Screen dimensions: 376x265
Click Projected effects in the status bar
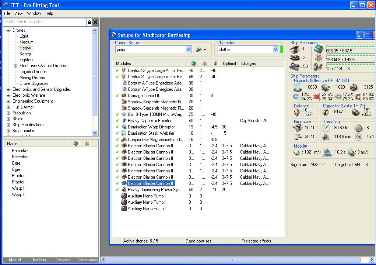pos(256,241)
